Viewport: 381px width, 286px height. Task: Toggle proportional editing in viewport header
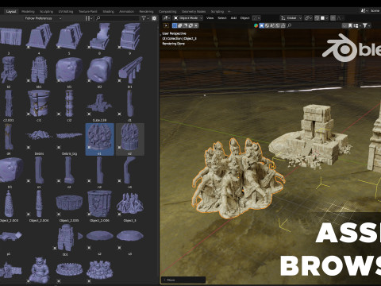[333, 18]
